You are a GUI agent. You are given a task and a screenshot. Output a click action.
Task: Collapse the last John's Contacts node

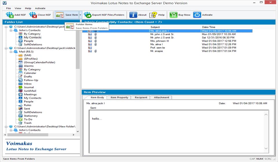[x=11, y=130]
